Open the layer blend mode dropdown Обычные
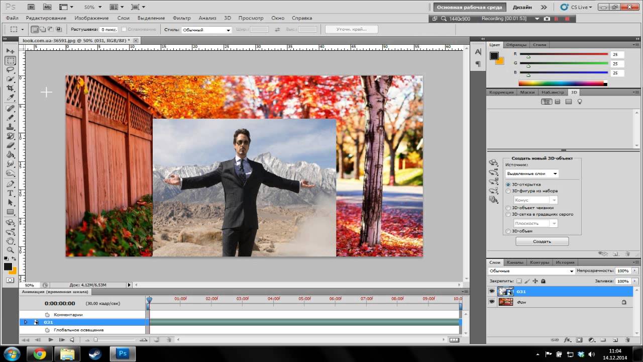643x362 pixels. [531, 271]
